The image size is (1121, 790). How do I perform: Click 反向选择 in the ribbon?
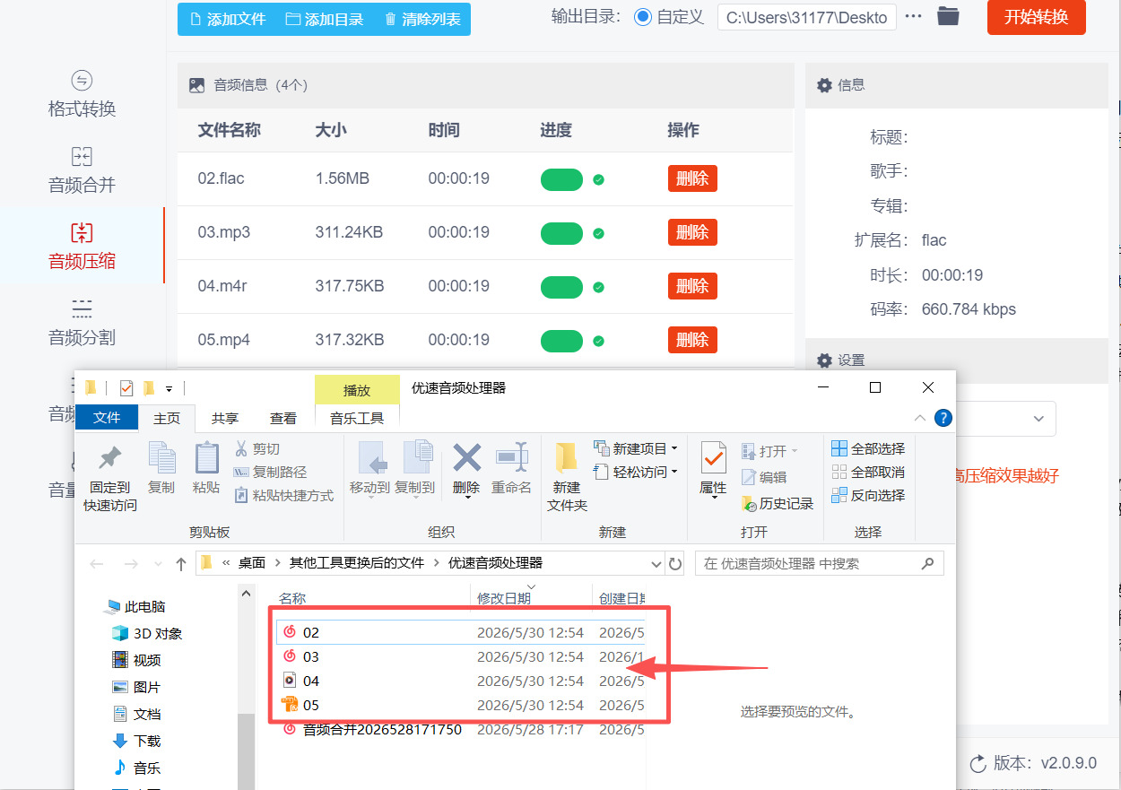tap(868, 495)
